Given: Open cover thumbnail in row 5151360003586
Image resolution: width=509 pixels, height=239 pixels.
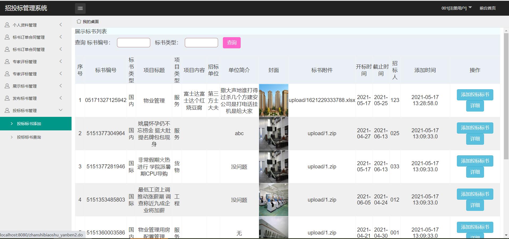Looking at the screenshot, I should 274,227.
